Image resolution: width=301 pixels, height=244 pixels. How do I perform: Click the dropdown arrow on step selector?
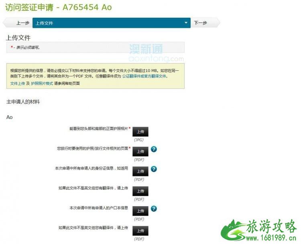click(186, 23)
